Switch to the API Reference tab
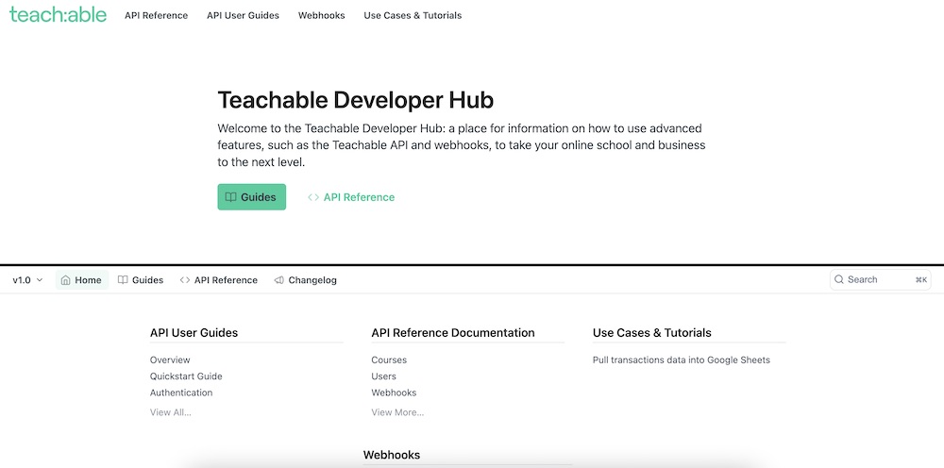The width and height of the screenshot is (944, 468). (219, 280)
